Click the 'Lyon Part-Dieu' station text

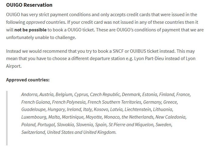[149, 59]
